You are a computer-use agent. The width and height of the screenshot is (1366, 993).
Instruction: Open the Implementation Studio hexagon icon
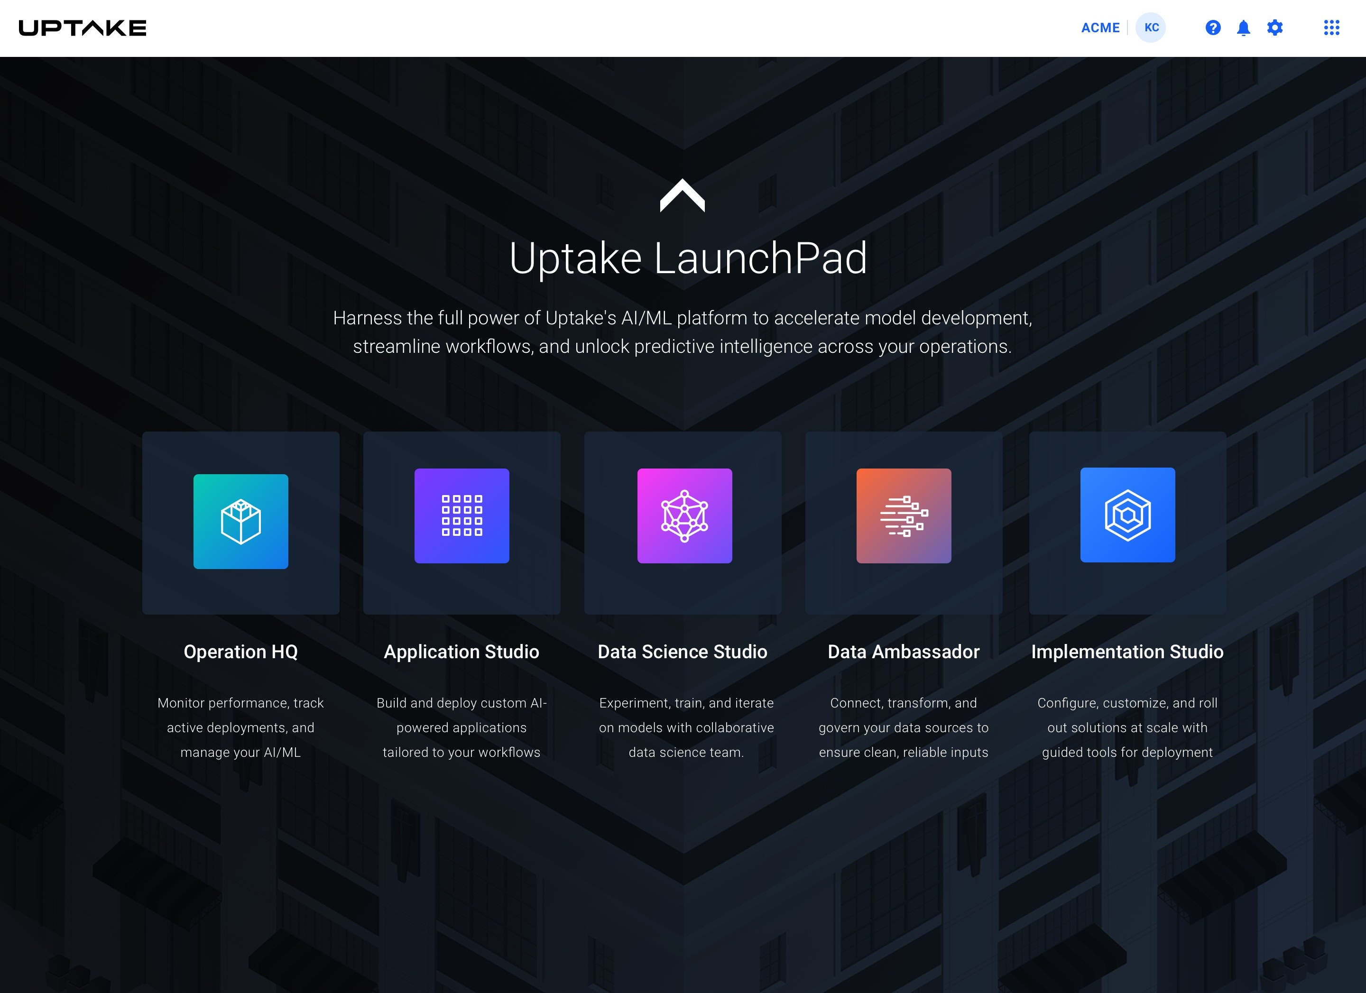pyautogui.click(x=1127, y=515)
